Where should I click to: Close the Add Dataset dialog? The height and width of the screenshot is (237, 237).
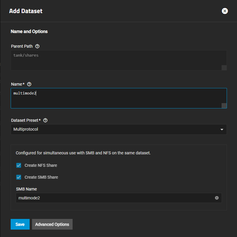[x=225, y=11]
